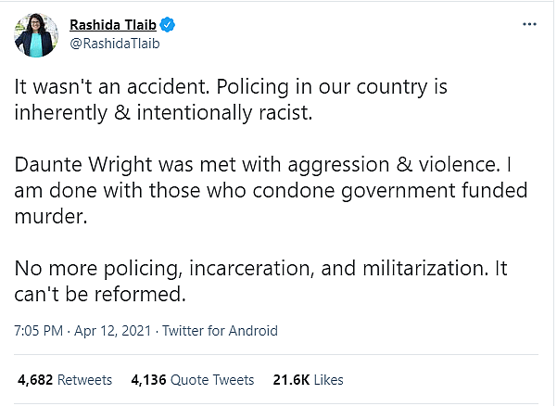Click the Twitter for Android source link
The width and height of the screenshot is (557, 406).
(x=220, y=330)
